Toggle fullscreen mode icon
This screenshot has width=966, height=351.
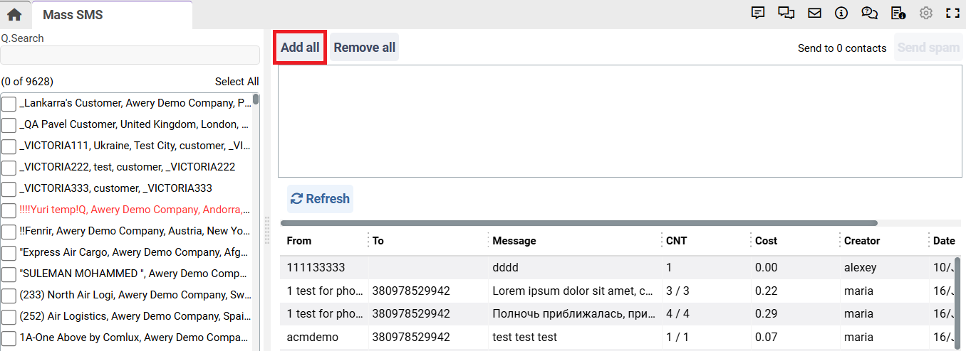952,13
